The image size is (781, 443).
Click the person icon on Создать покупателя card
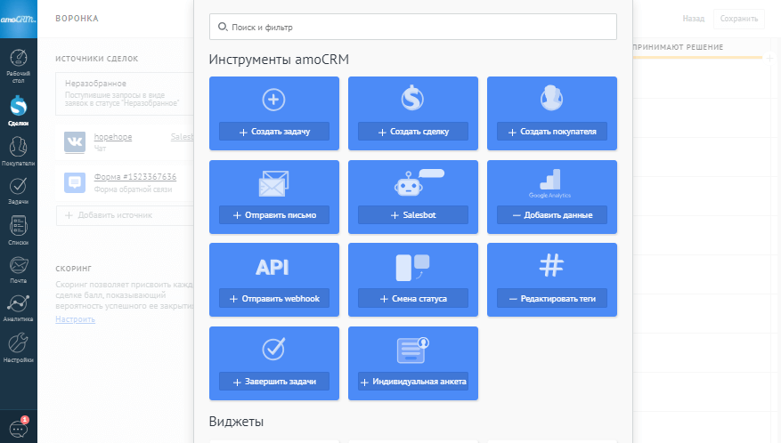(x=551, y=98)
